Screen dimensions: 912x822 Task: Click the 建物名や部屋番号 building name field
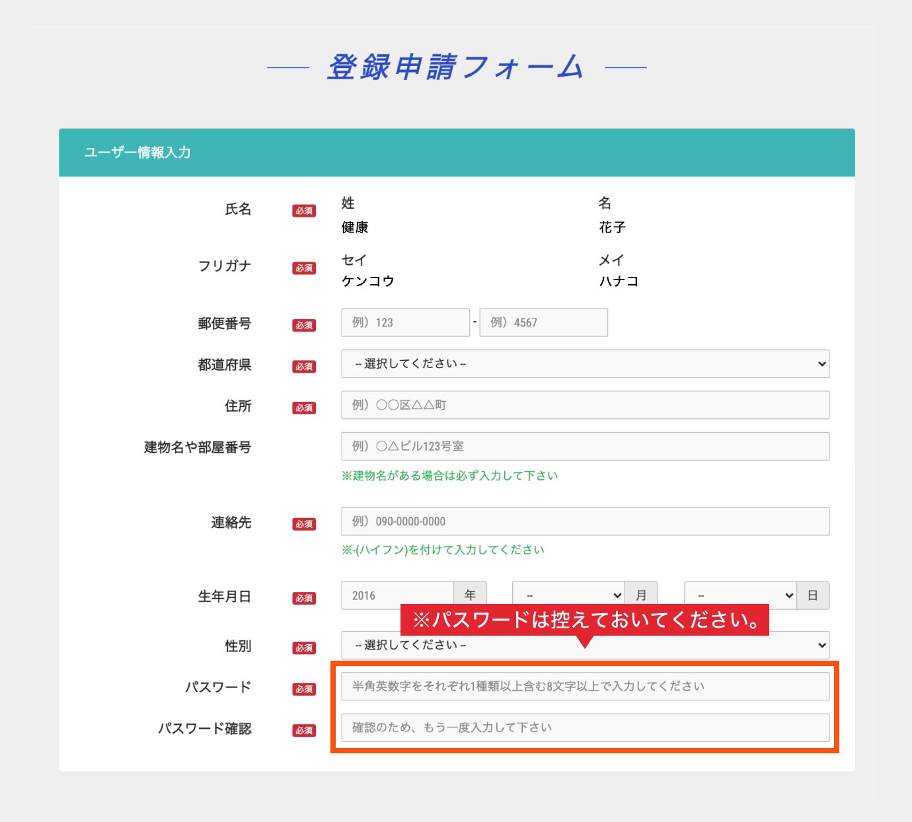coord(585,447)
